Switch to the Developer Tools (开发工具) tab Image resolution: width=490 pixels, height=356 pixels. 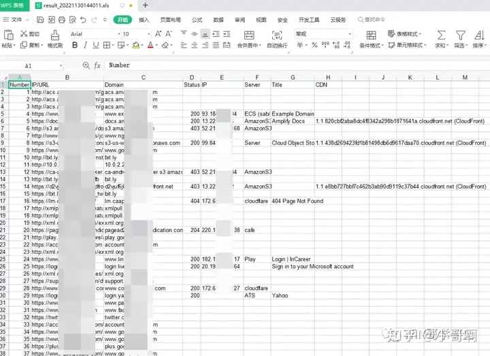pyautogui.click(x=309, y=20)
